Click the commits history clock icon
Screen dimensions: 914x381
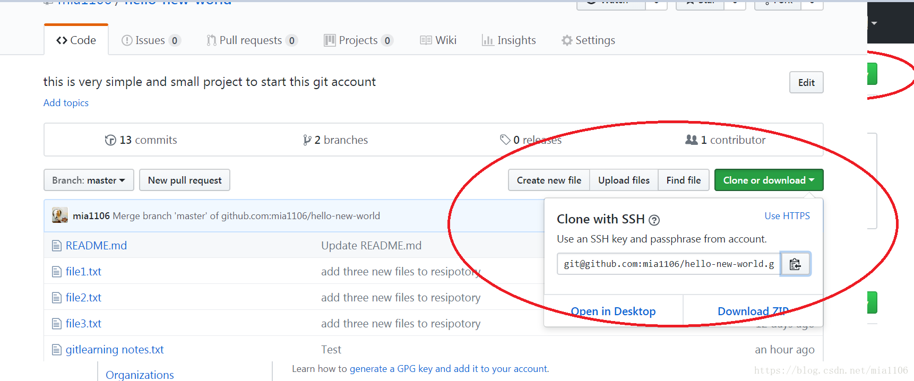(x=110, y=140)
